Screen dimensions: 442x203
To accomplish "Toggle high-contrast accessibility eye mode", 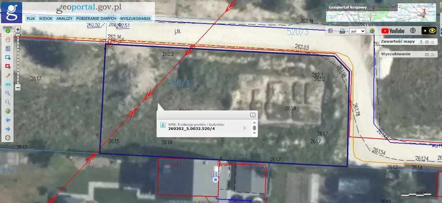I will tap(429, 31).
